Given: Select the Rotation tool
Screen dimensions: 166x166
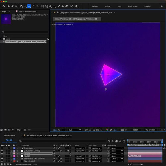Looking at the screenshot, I should click(x=34, y=6).
